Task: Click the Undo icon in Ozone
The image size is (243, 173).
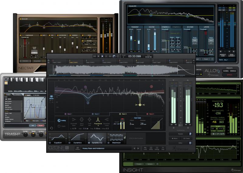Action: coord(145,148)
